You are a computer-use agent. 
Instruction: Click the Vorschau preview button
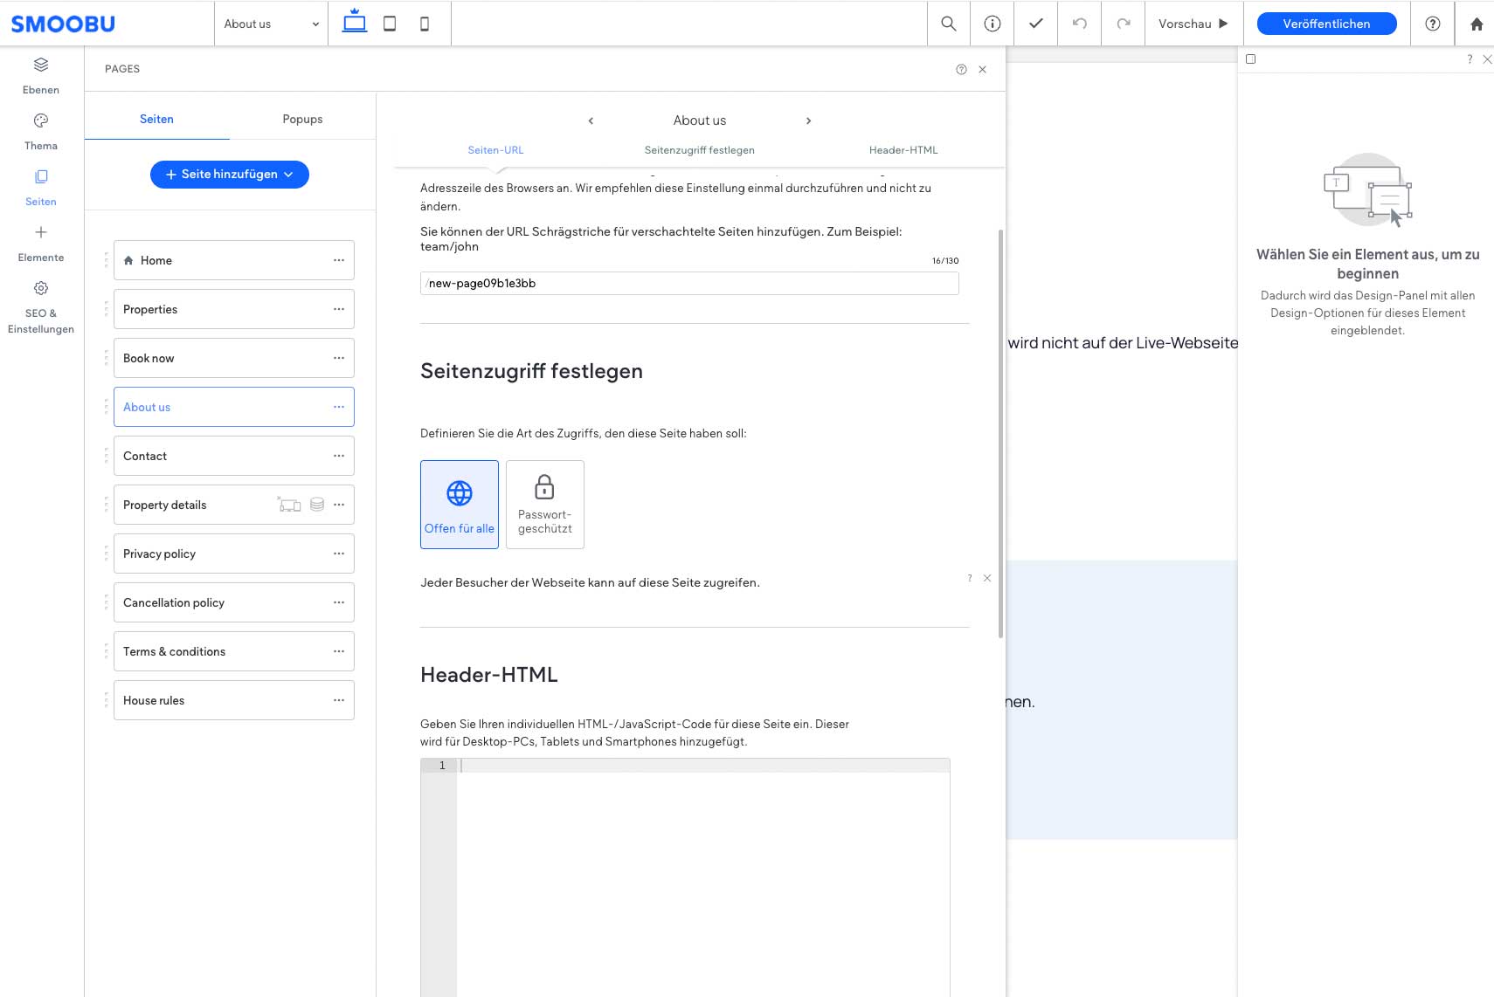coord(1193,24)
